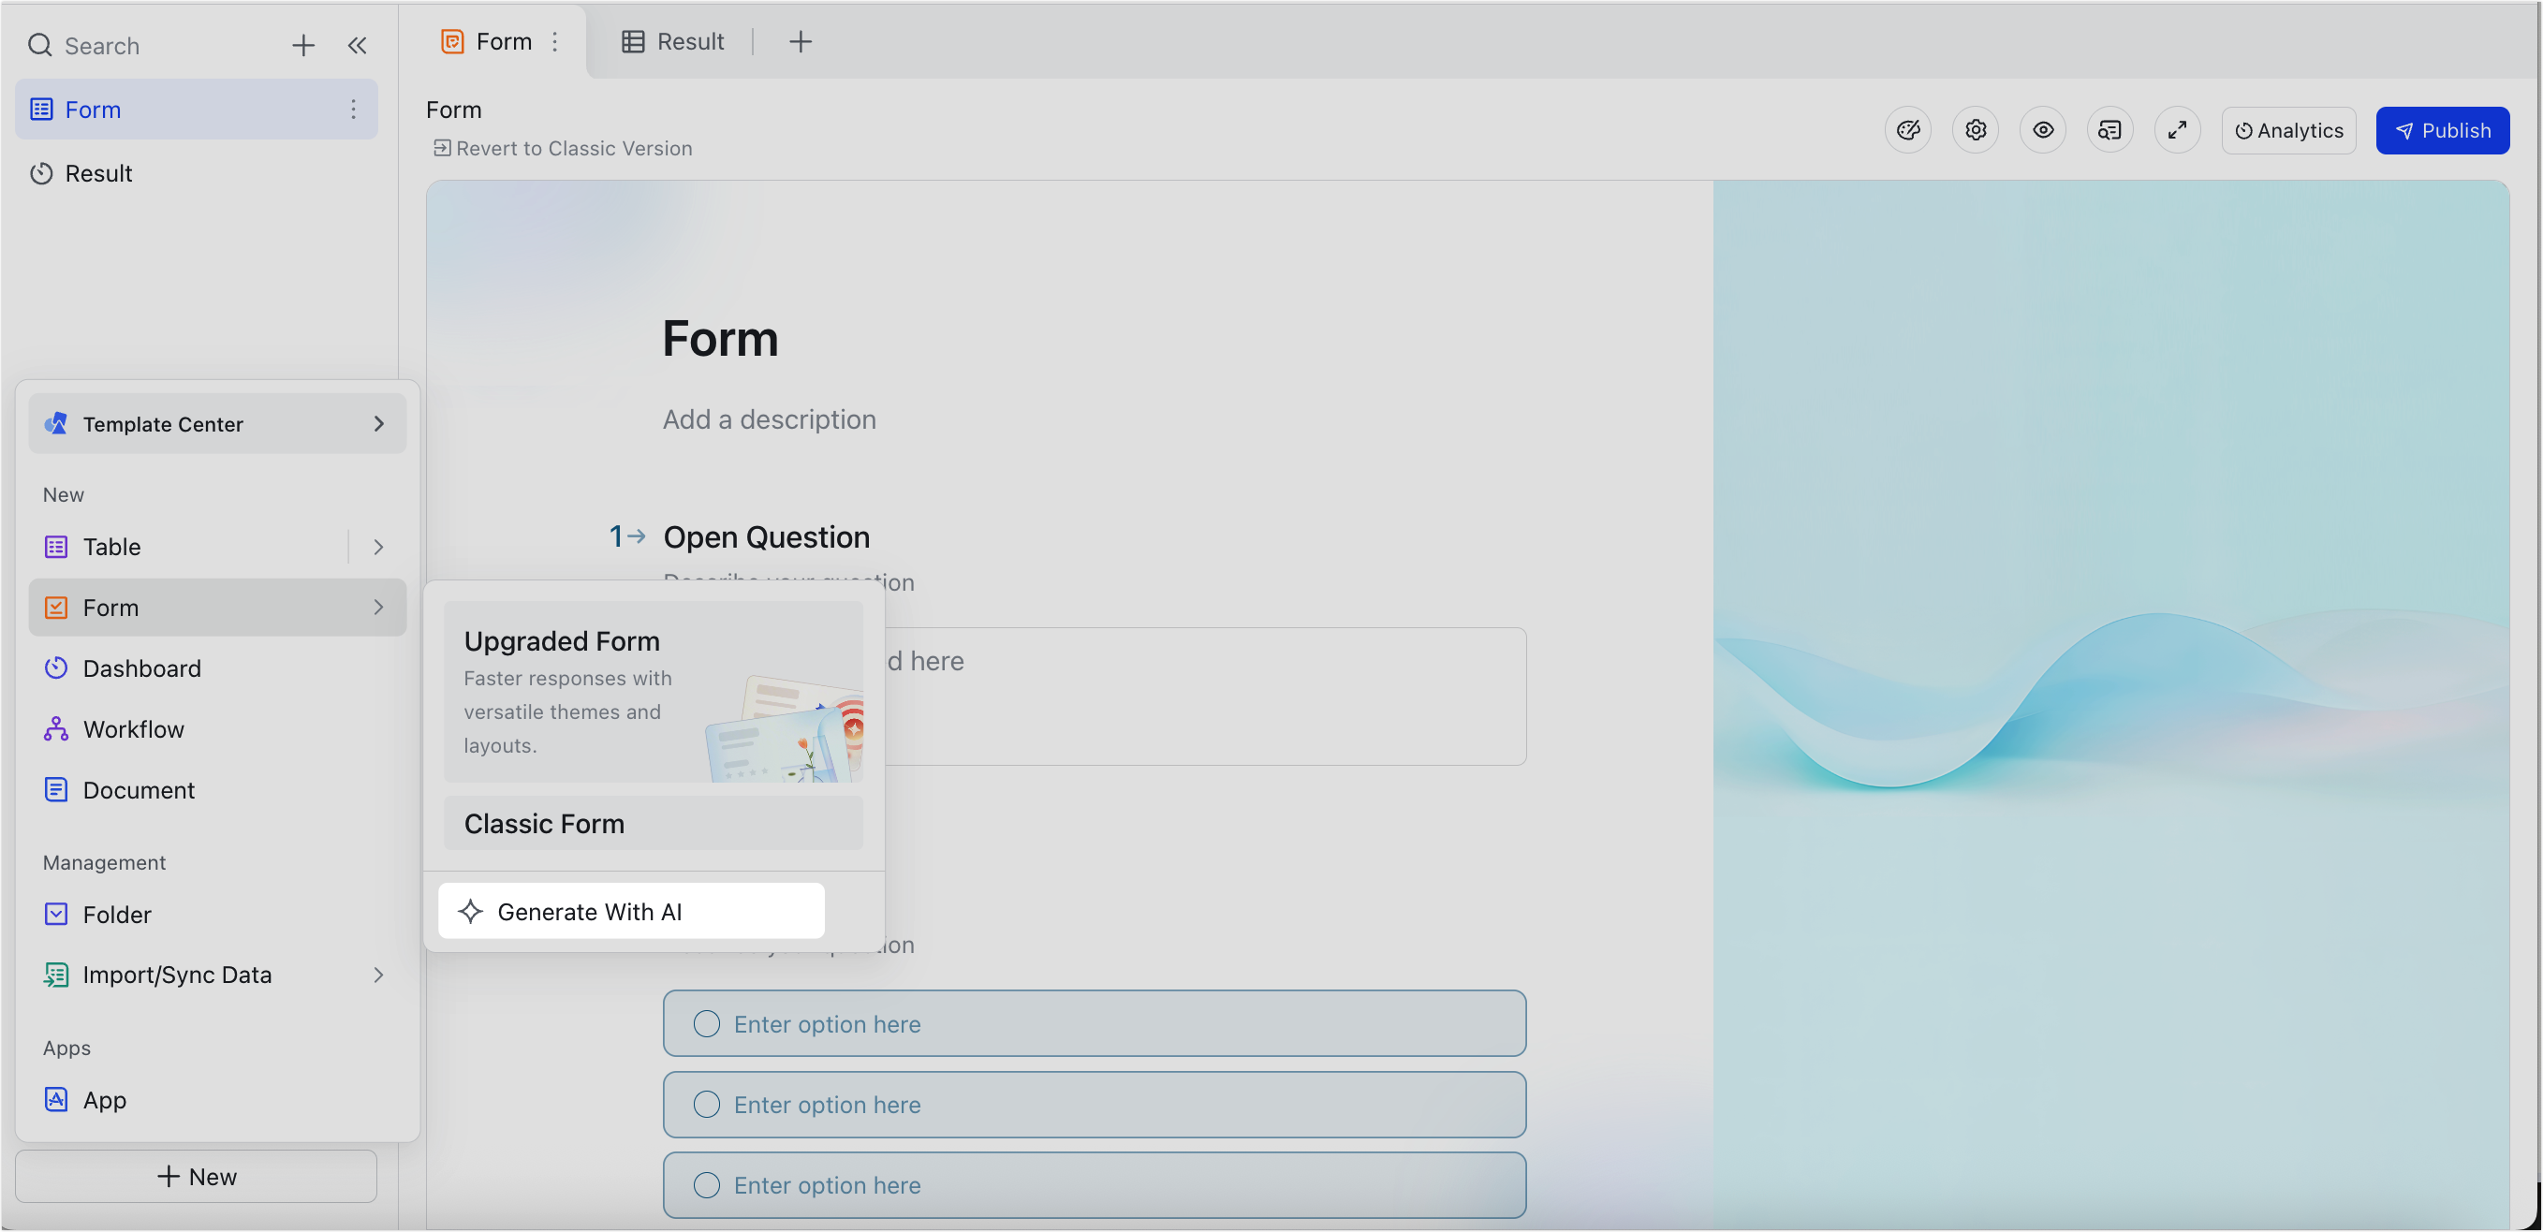This screenshot has height=1232, width=2543.
Task: Collapse the left sidebar
Action: 358,46
